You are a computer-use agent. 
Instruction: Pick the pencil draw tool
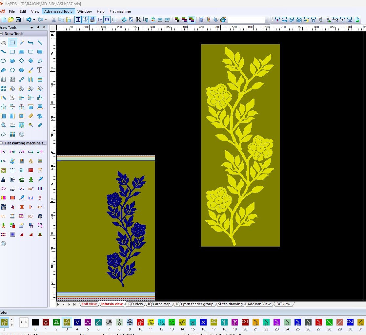(x=22, y=43)
